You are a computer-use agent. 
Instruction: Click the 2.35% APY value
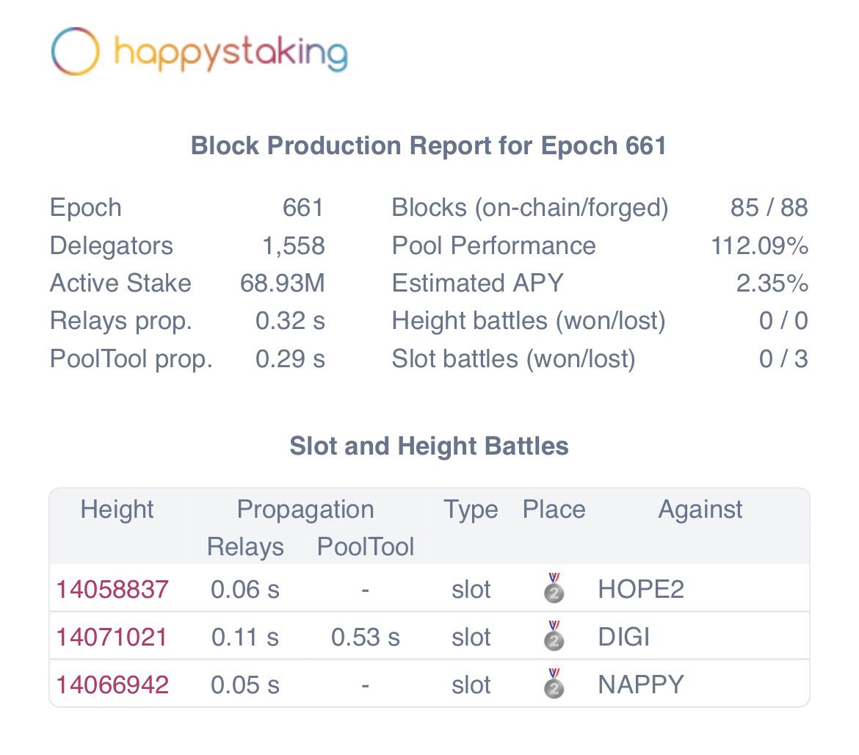point(772,283)
